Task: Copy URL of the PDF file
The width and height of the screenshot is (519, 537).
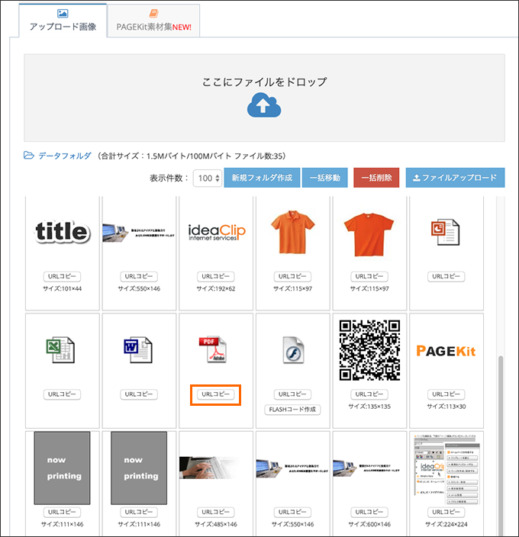Action: point(216,394)
